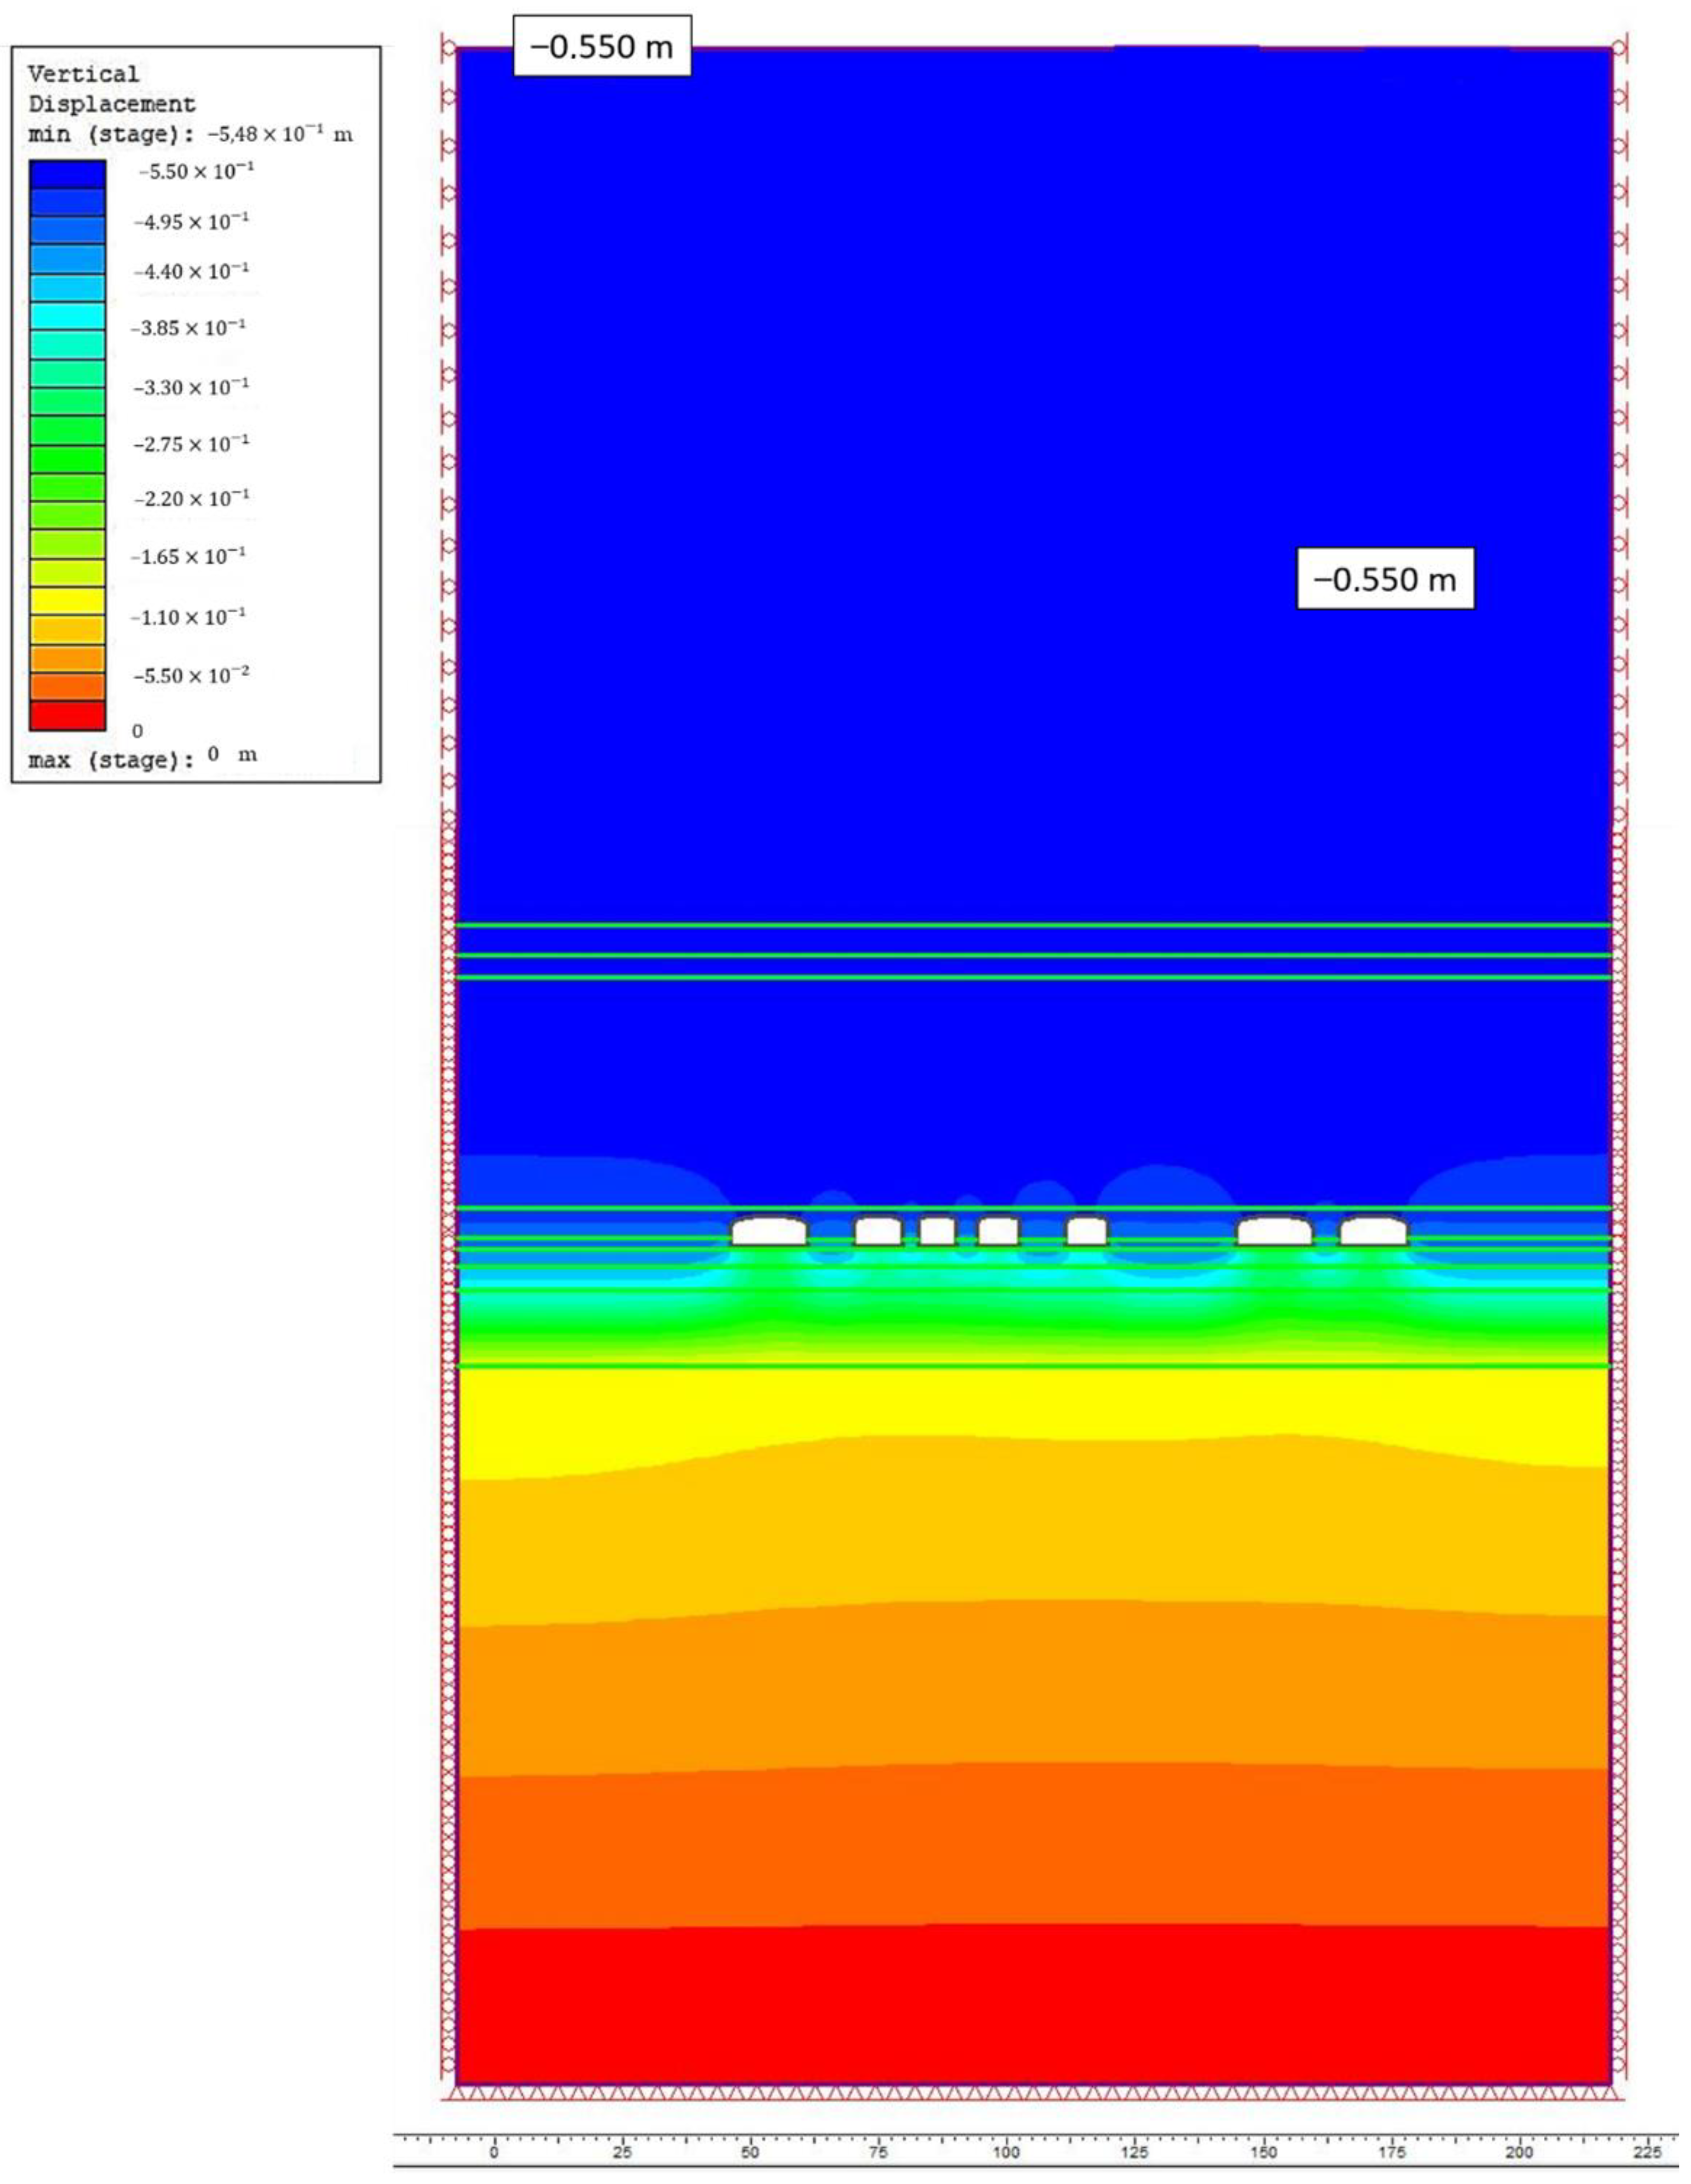Click the red fixed-support row at model base
Screen dimensions: 1691x2184
(1033, 2092)
